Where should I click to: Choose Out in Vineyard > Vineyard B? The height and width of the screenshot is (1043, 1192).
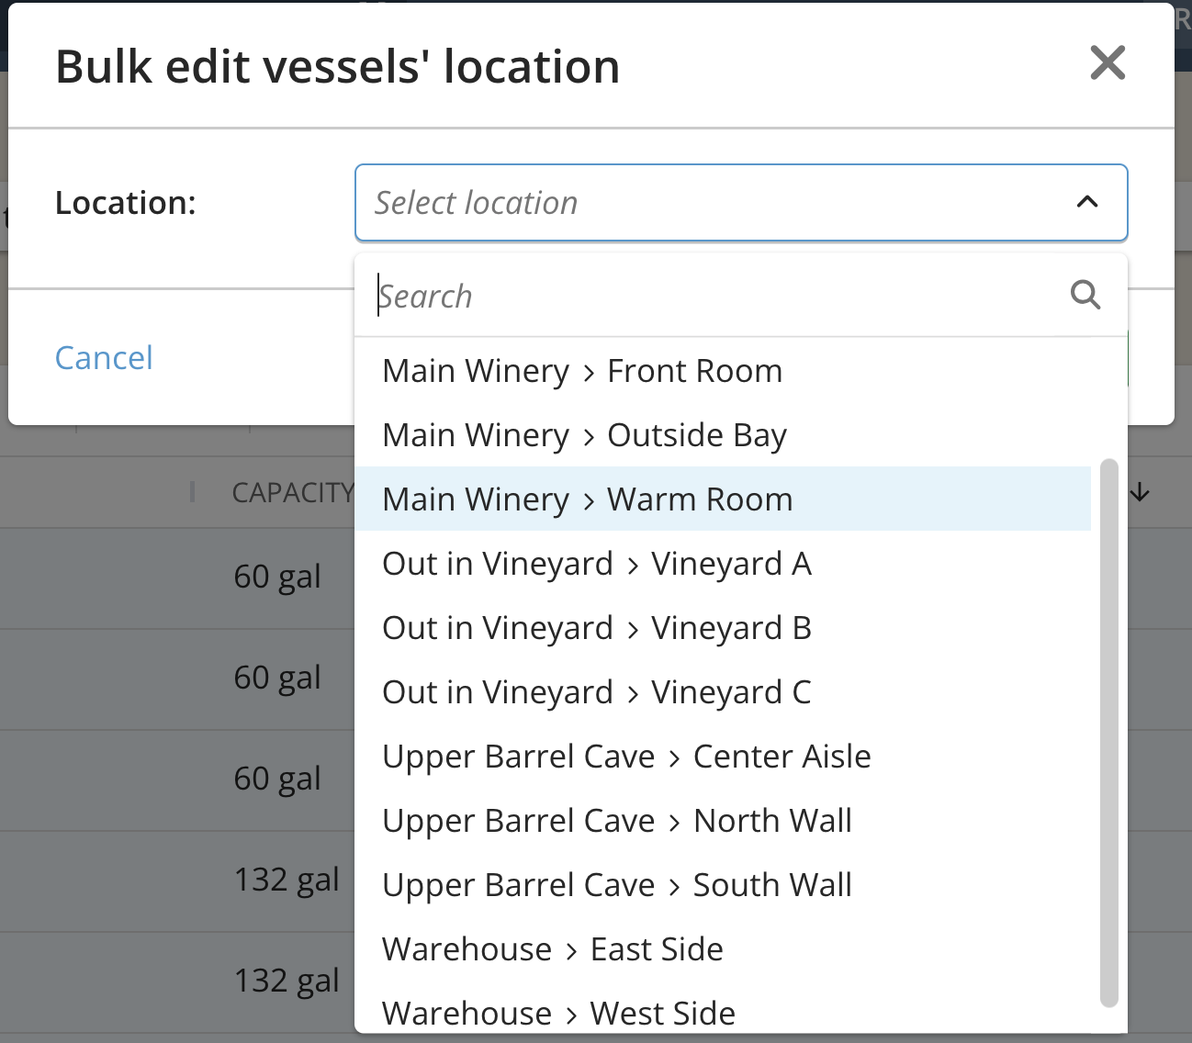(x=723, y=628)
